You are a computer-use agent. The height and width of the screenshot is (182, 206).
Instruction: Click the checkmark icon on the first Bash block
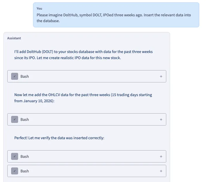[15, 76]
